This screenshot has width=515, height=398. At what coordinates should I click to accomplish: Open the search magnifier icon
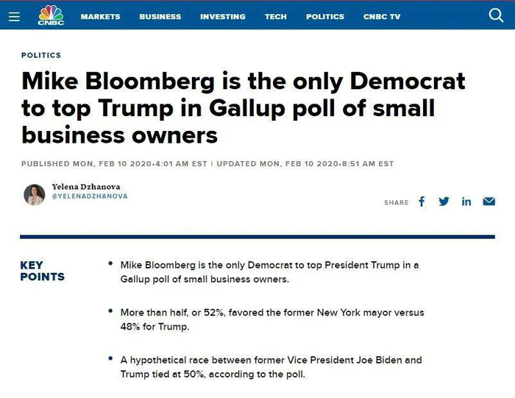coord(496,15)
